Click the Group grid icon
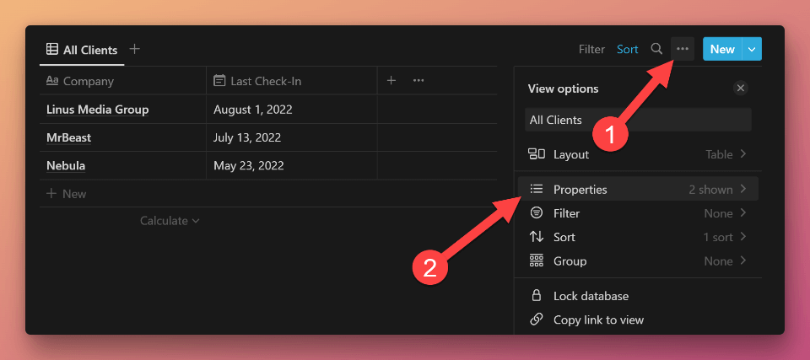 537,261
